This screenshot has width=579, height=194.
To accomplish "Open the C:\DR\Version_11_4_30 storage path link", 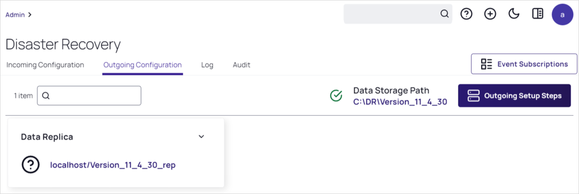I will click(x=400, y=102).
